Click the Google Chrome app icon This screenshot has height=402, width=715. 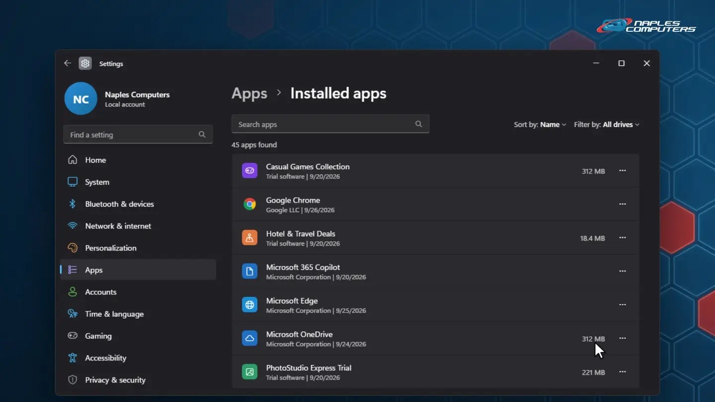tap(250, 204)
